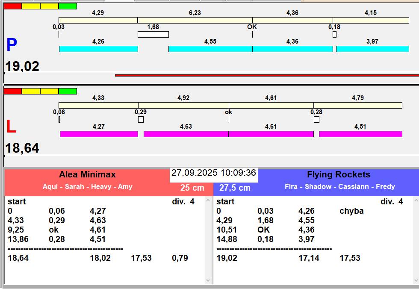Click the small box under 0,29 in lane L
Screen dimensions: 419x289
tap(141, 119)
